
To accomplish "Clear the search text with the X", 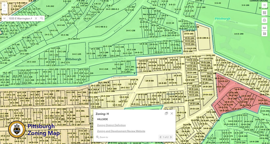I will [x=36, y=18].
